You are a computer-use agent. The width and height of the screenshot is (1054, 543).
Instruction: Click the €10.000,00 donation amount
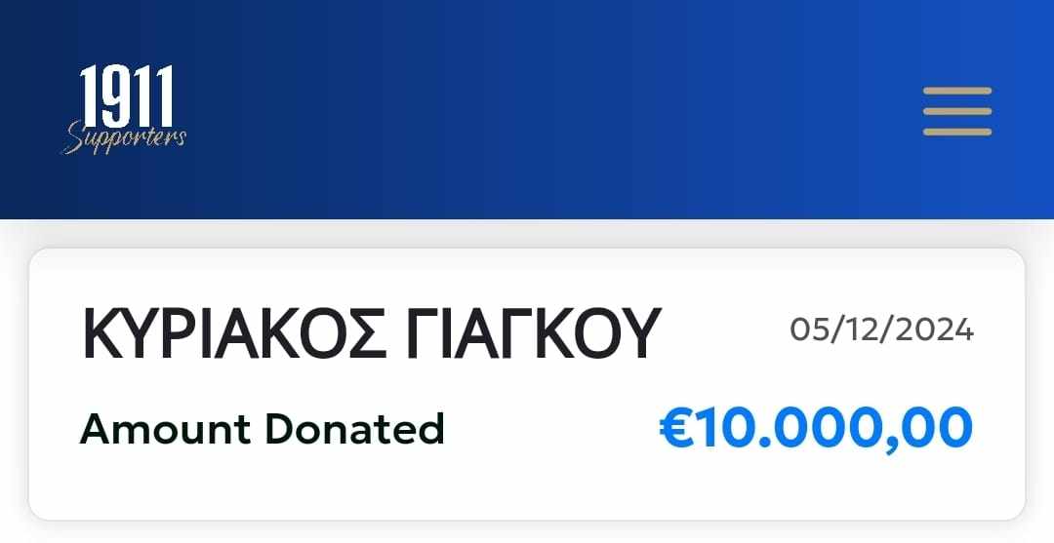[x=816, y=428]
